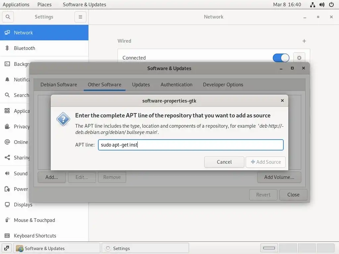Click the window switcher icon in bottom panel
Screen dimensions: 339x254
7,248
